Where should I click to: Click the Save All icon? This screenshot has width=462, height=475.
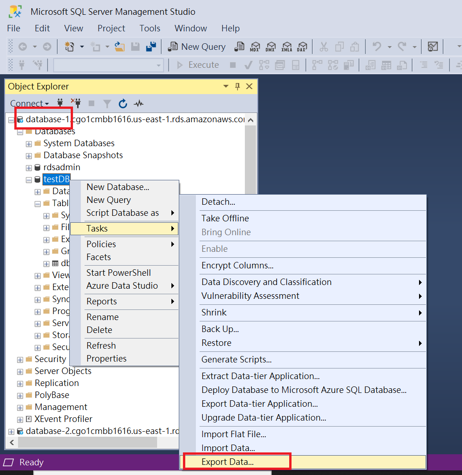[151, 47]
